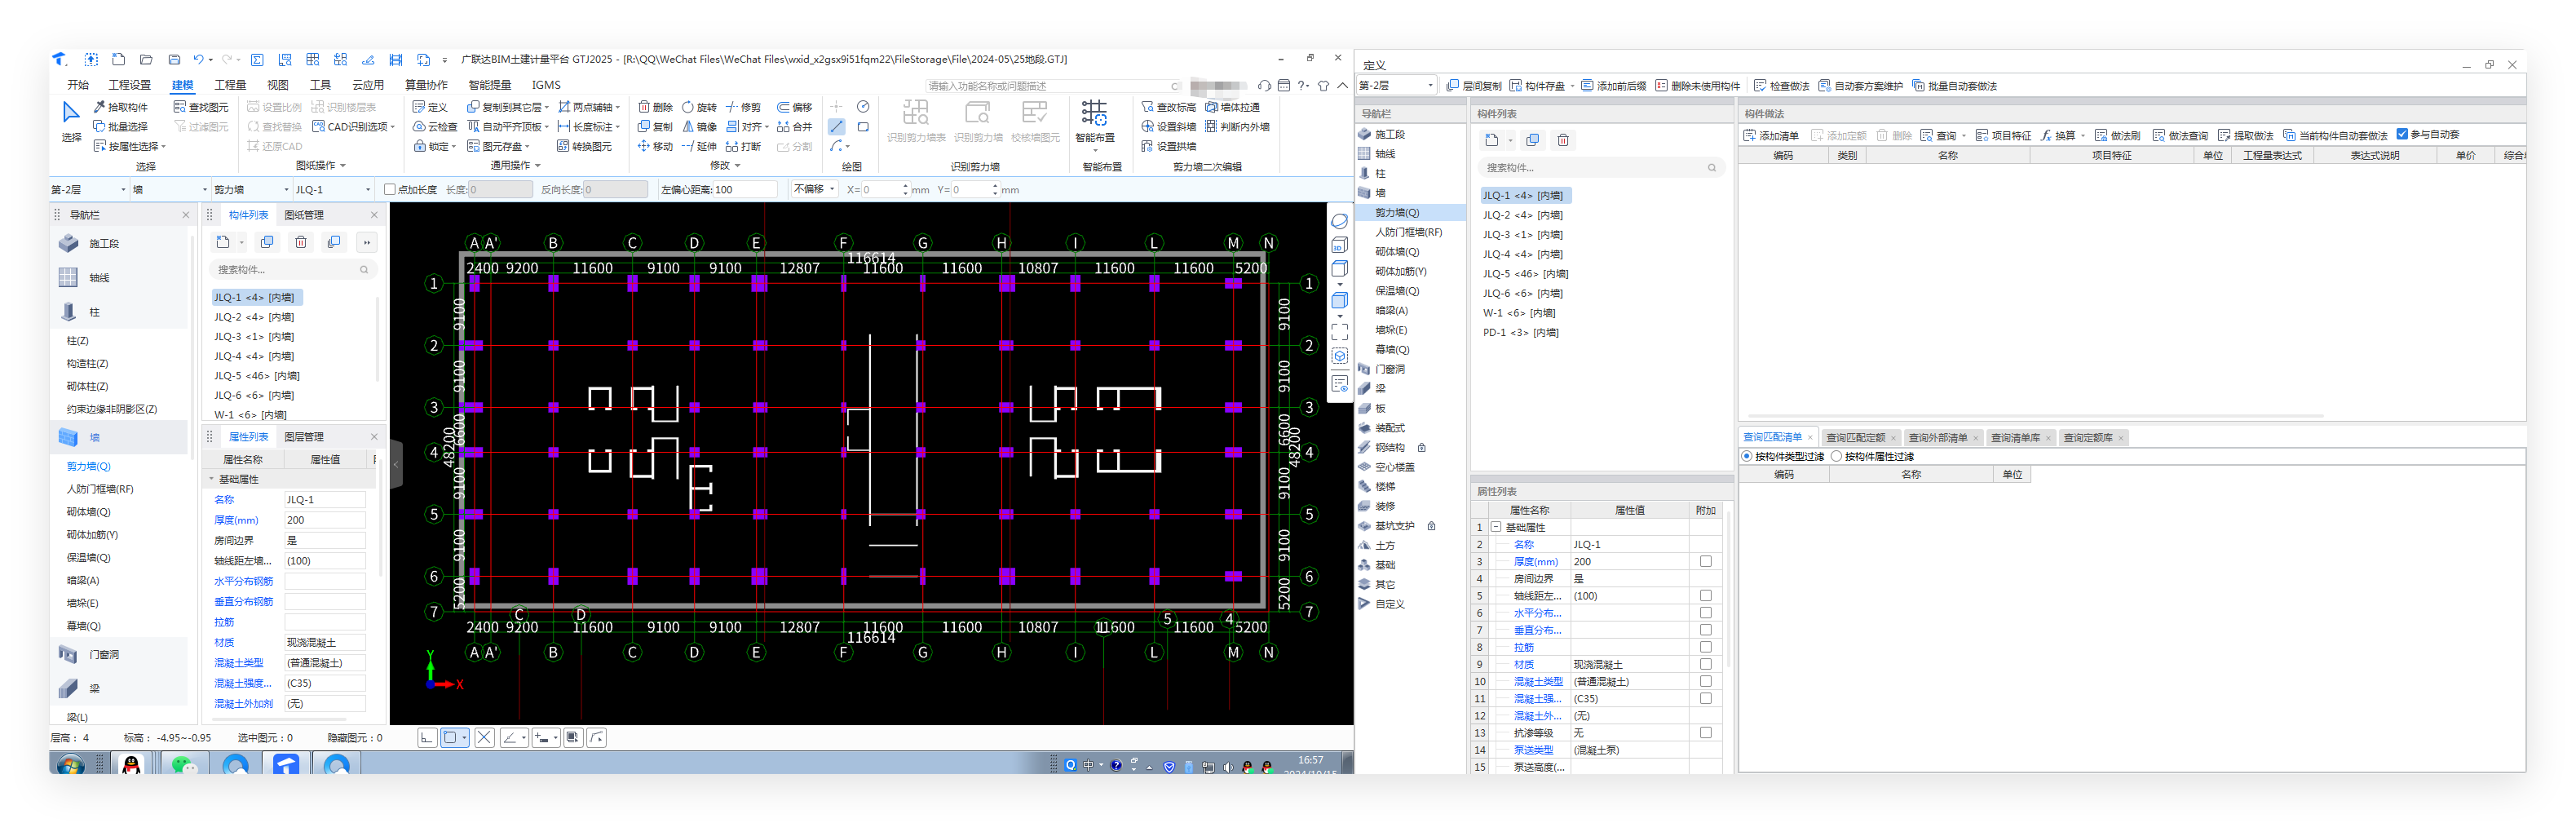Click the 墙体拉通 wall extend tool
The height and width of the screenshot is (823, 2576).
click(1232, 107)
